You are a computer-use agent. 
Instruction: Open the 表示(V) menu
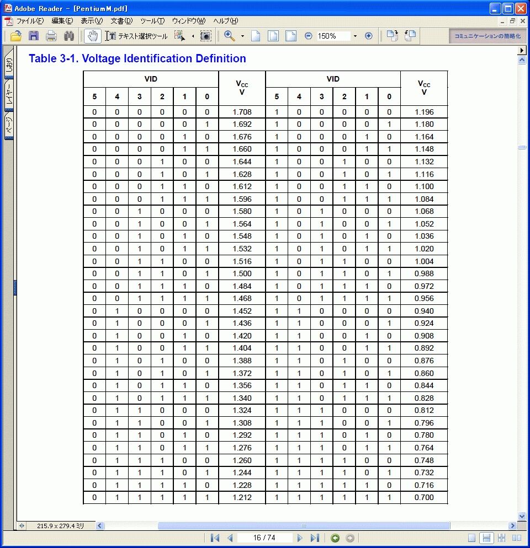coord(92,21)
